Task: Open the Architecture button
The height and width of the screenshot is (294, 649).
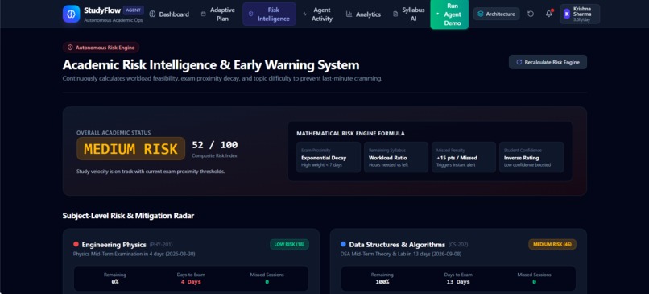Action: [496, 14]
